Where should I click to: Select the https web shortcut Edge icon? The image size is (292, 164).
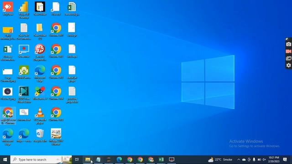pyautogui.click(x=24, y=136)
